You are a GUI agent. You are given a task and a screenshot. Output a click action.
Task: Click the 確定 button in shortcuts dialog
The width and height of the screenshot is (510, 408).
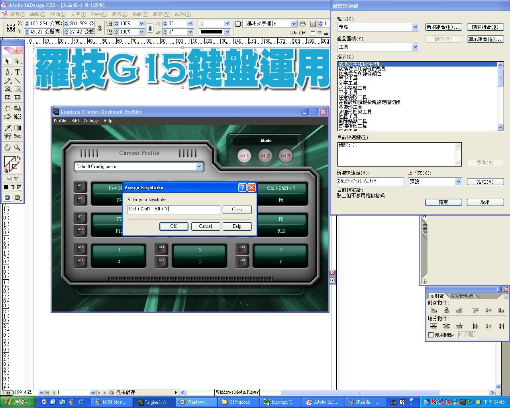click(x=443, y=202)
